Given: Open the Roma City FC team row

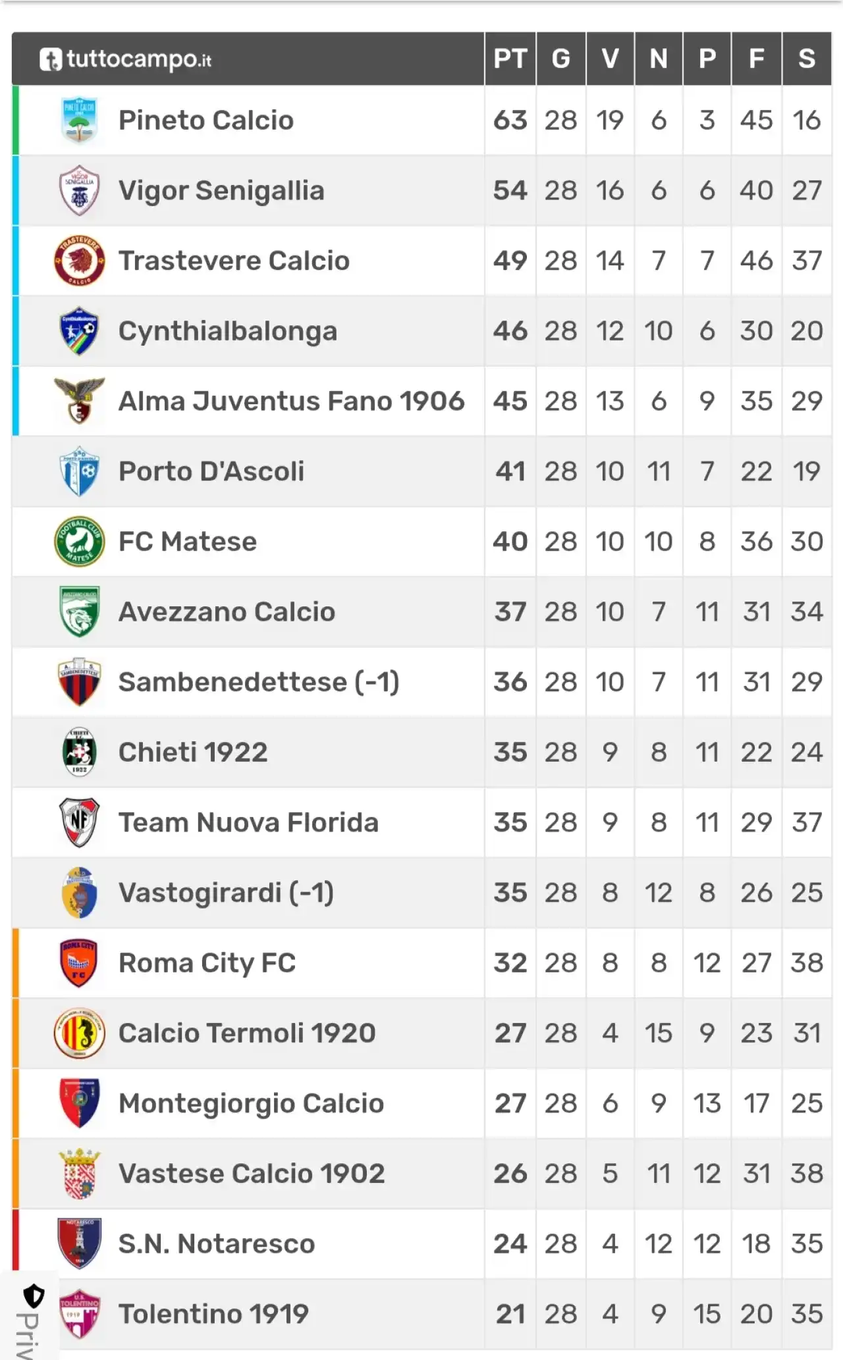Looking at the screenshot, I should (x=421, y=963).
